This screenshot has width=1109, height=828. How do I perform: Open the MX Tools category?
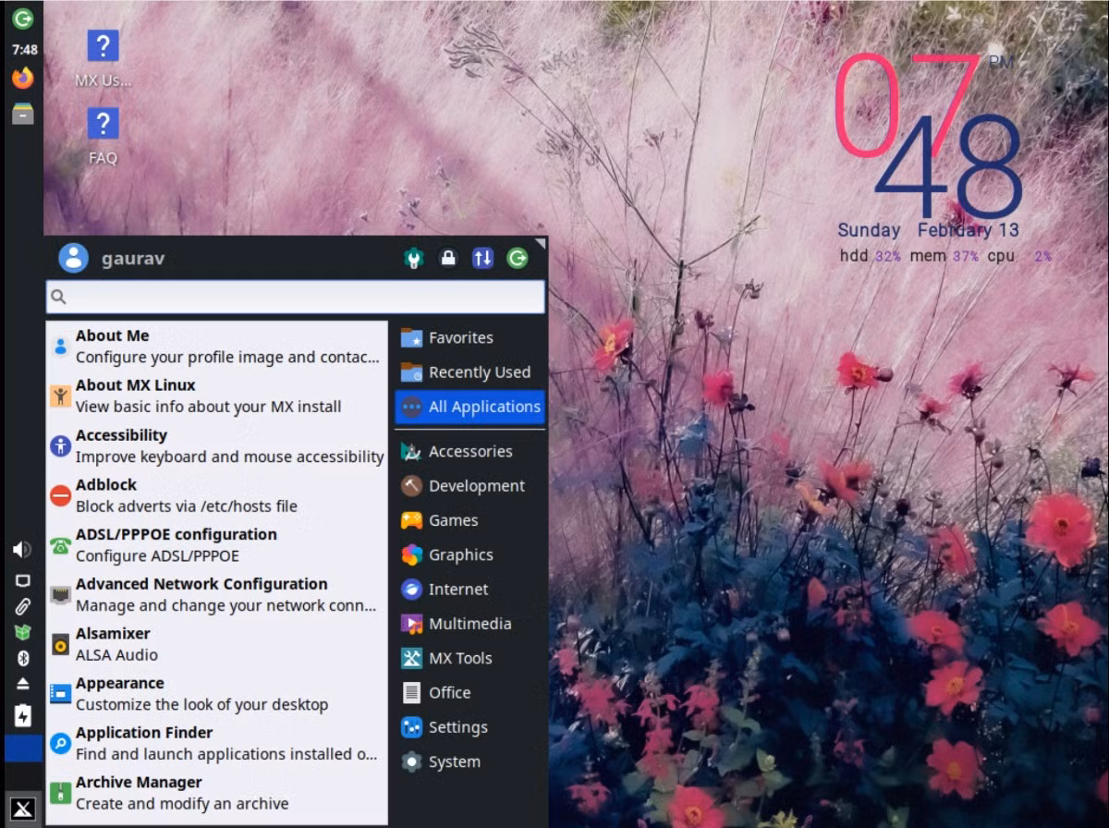click(469, 658)
